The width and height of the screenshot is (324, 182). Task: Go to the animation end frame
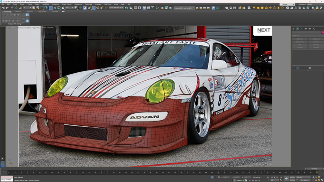280,177
